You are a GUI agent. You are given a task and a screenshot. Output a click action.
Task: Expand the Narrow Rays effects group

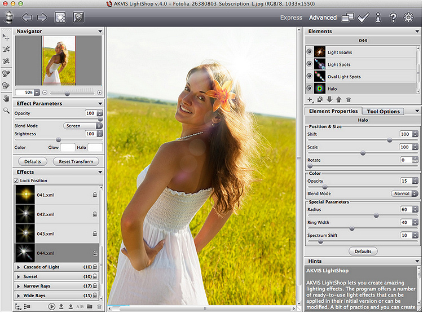(19, 286)
